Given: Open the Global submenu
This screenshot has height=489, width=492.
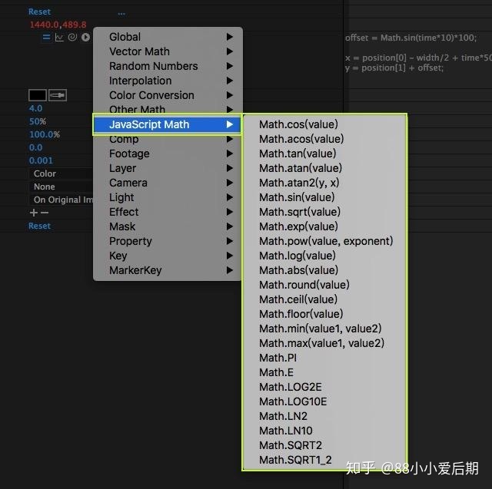Looking at the screenshot, I should (168, 37).
